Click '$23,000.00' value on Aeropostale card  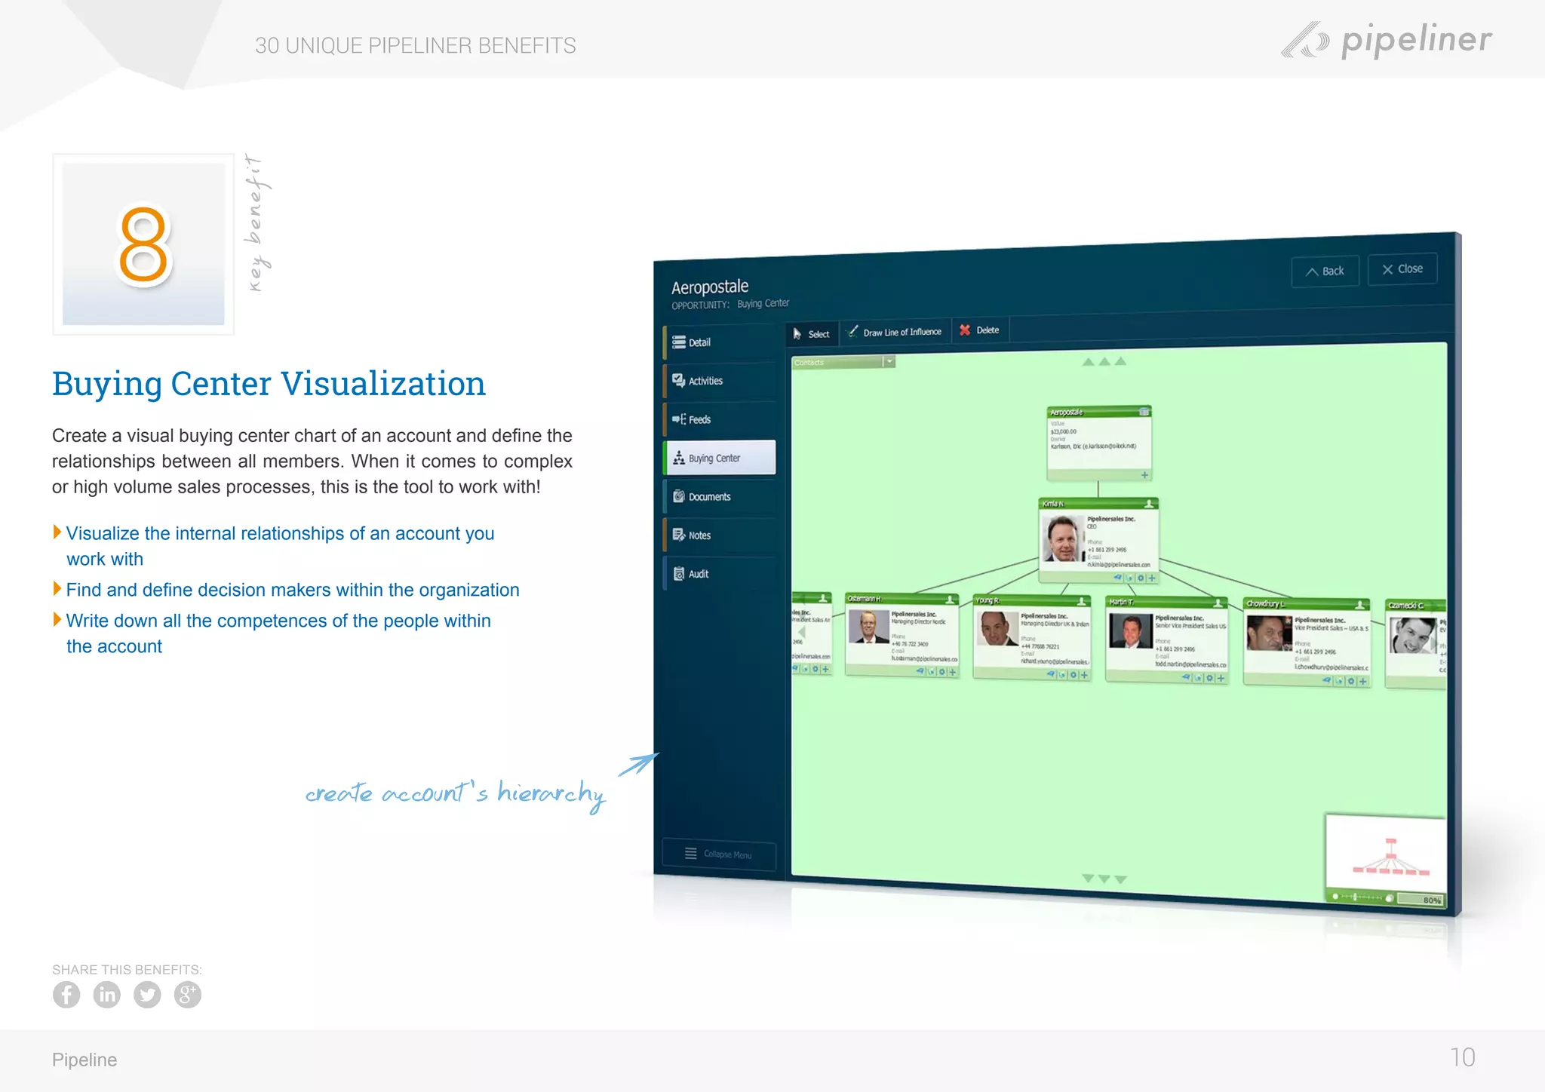click(1064, 431)
